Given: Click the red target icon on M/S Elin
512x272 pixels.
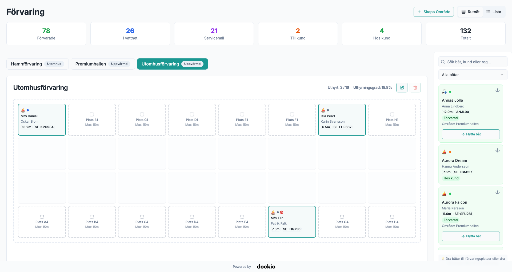Looking at the screenshot, I should point(282,212).
